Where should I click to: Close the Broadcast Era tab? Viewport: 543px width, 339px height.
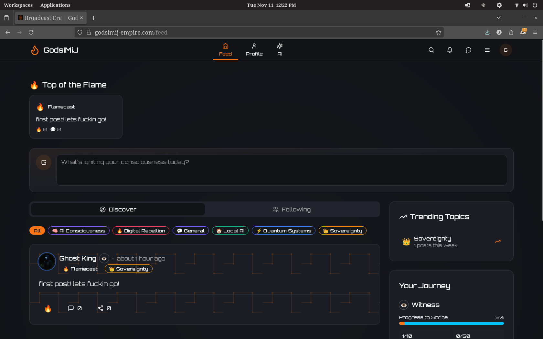pyautogui.click(x=81, y=18)
